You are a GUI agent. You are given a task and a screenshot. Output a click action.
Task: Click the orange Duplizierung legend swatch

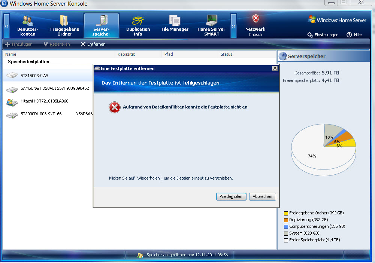point(286,220)
